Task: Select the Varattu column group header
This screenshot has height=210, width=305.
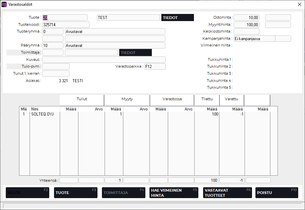Action: (232, 99)
